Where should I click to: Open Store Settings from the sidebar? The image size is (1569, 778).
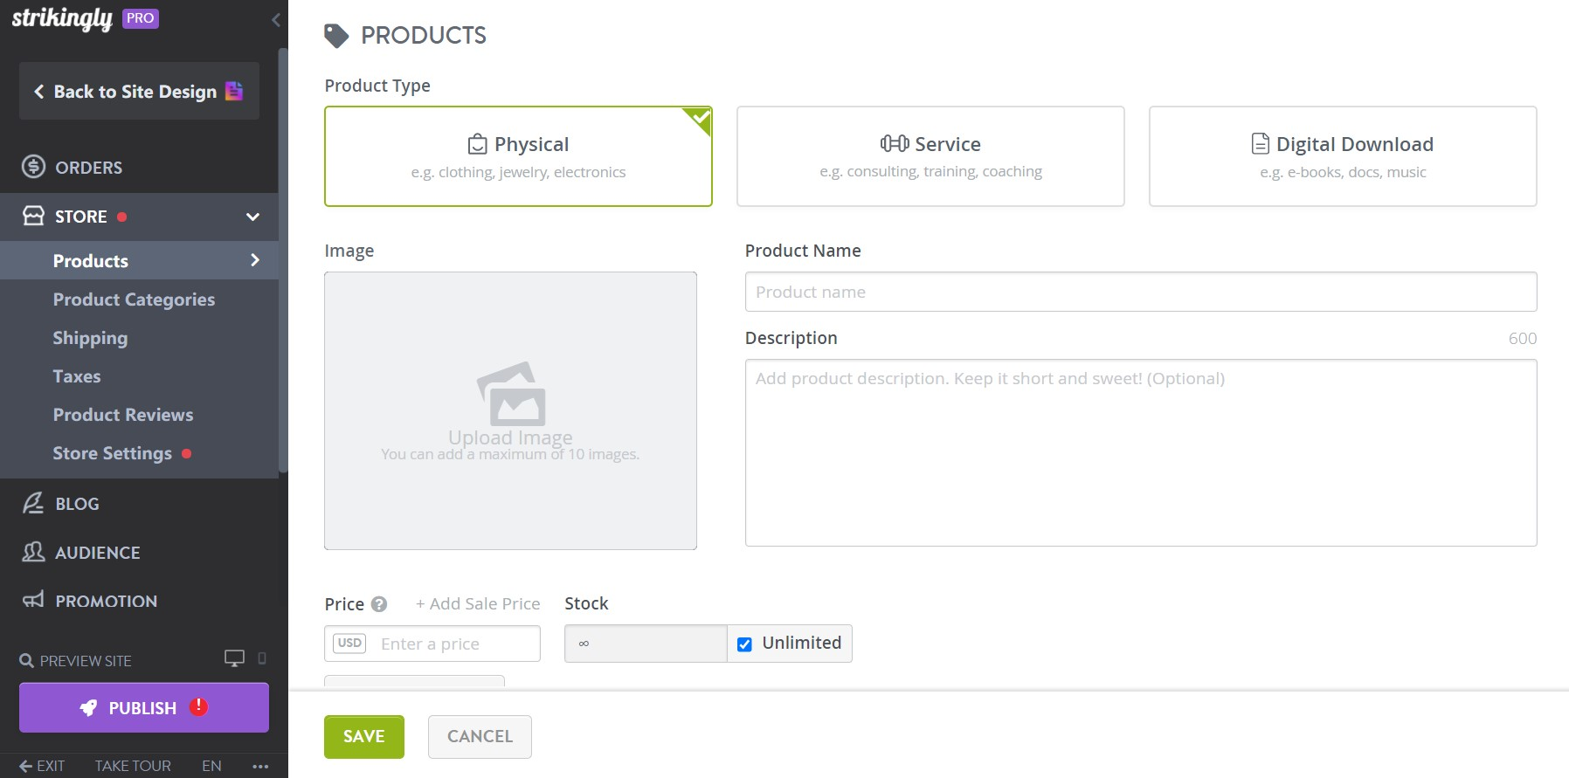113,453
